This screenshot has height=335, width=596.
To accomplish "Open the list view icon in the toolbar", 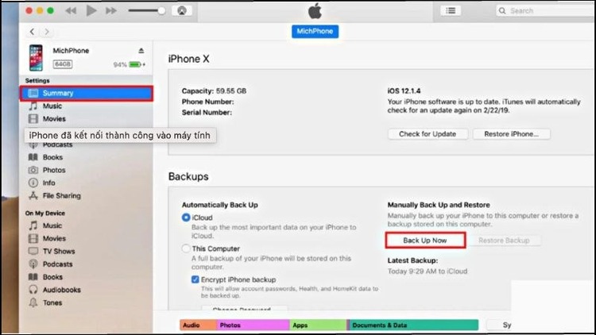I will (x=451, y=10).
